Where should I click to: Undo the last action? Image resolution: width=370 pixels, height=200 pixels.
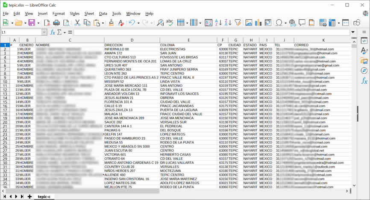click(132, 23)
